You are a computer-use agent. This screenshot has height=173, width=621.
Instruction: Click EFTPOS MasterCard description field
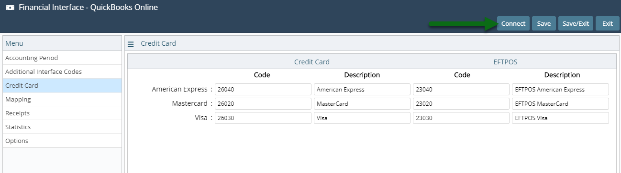[560, 103]
